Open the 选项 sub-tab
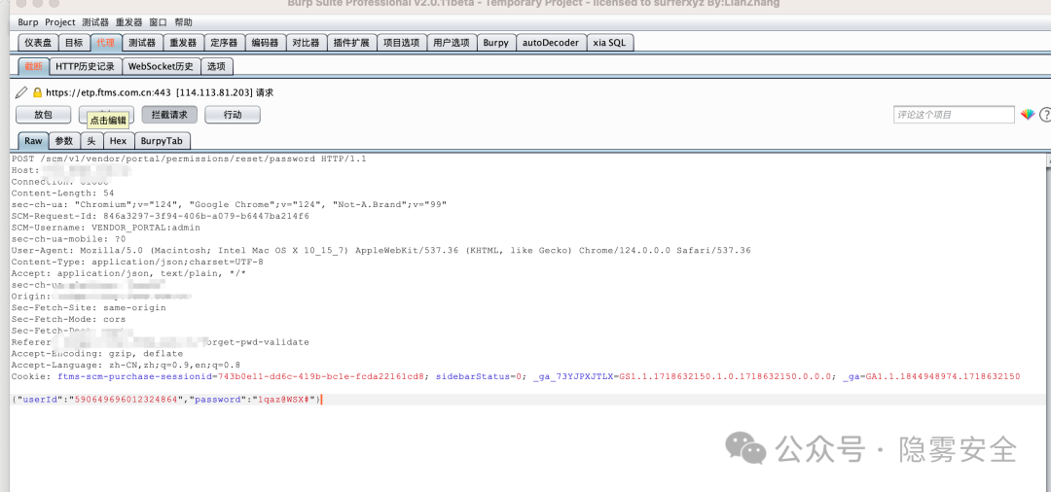The height and width of the screenshot is (492, 1051). click(x=216, y=66)
